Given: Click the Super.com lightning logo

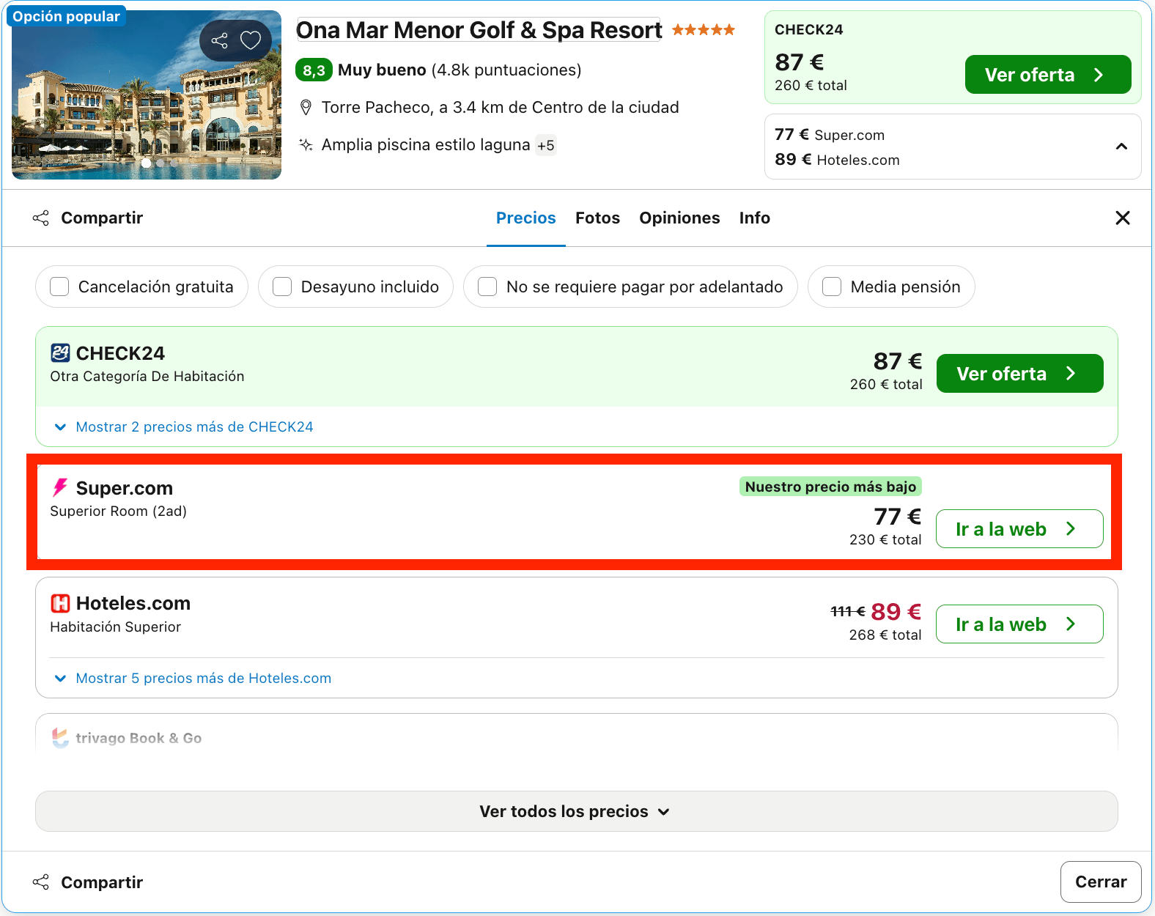Looking at the screenshot, I should [60, 487].
